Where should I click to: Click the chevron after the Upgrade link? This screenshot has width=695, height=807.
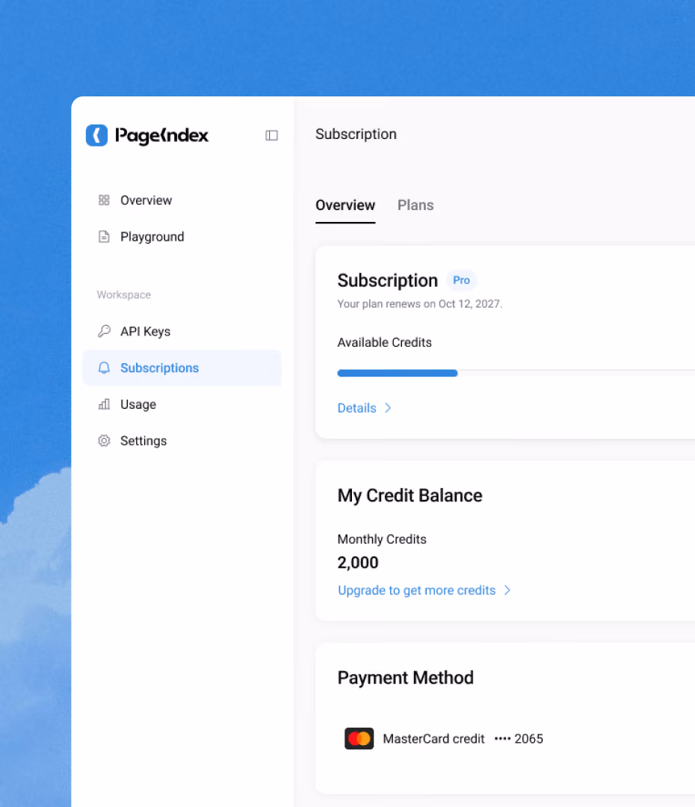coord(507,590)
